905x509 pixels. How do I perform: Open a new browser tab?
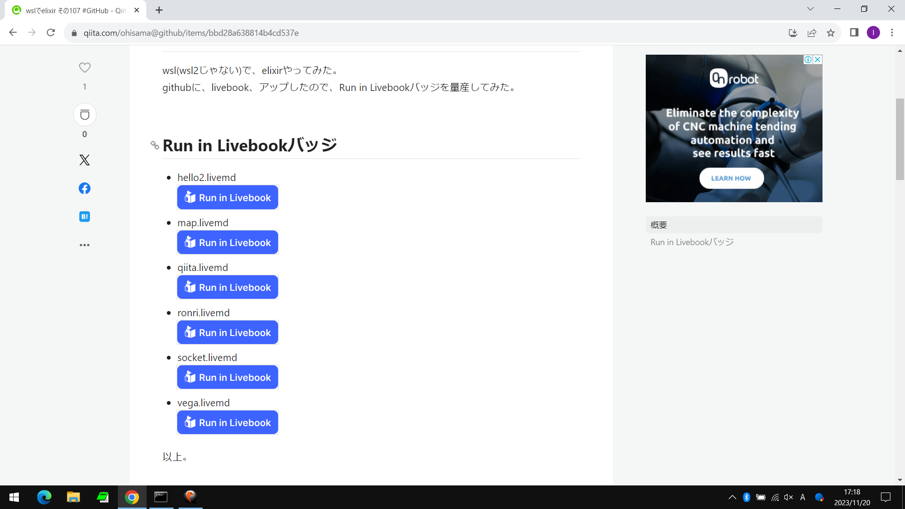159,10
